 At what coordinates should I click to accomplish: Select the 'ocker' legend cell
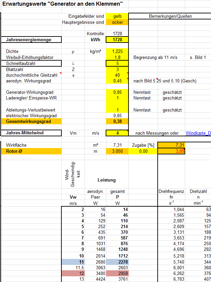click(x=117, y=22)
